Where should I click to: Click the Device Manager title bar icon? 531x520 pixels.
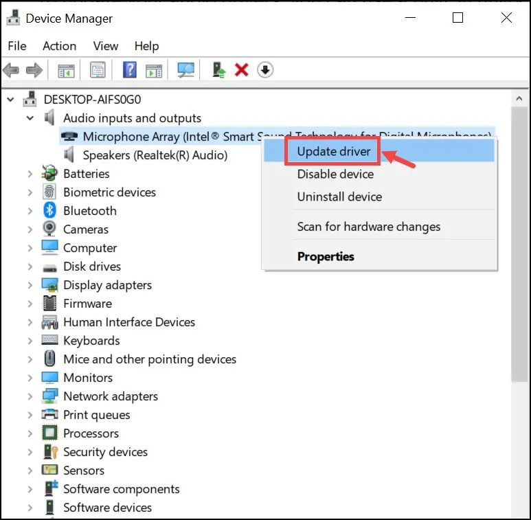pos(13,18)
